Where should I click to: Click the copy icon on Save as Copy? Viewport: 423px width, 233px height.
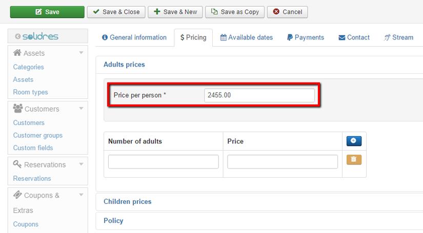[x=214, y=12]
